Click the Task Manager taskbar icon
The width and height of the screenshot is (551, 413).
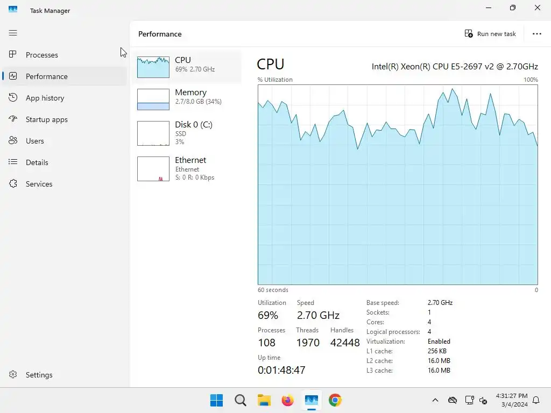pyautogui.click(x=312, y=400)
